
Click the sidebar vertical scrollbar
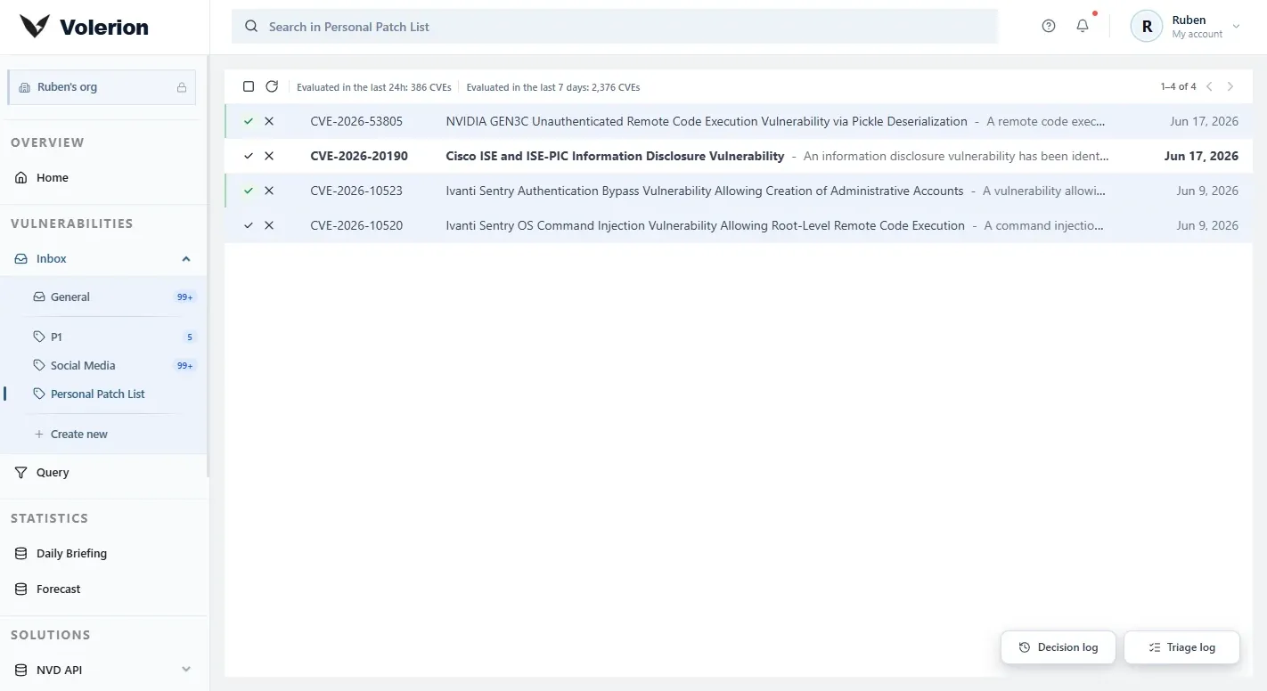click(208, 267)
